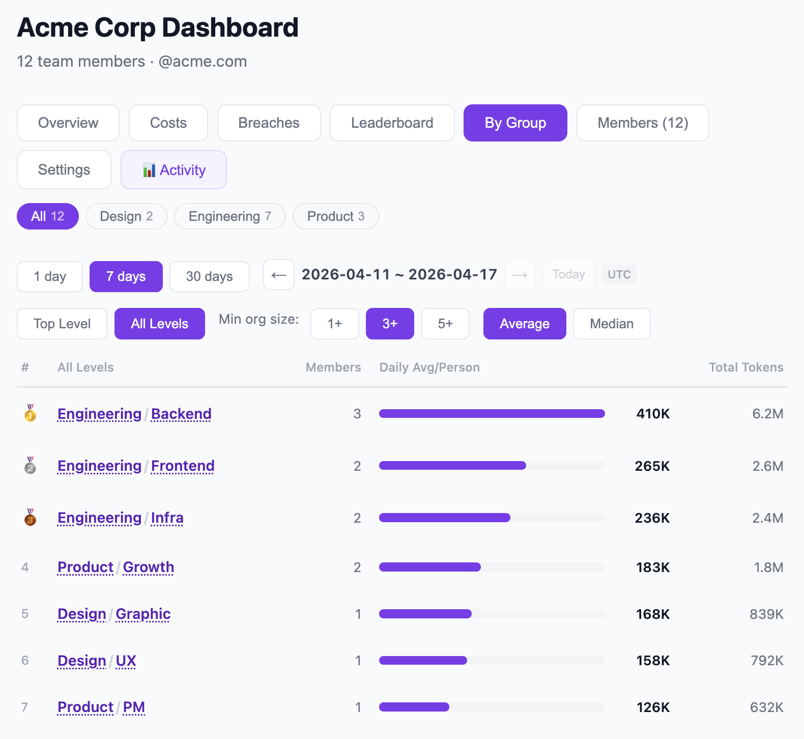
Task: Set minimum org size to 5+
Action: click(445, 324)
